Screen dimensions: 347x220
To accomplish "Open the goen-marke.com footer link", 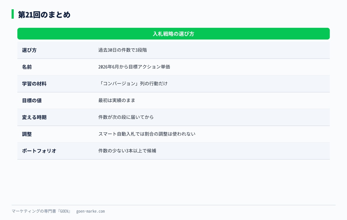I will (91, 211).
